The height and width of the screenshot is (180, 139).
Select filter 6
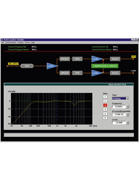click(105, 118)
